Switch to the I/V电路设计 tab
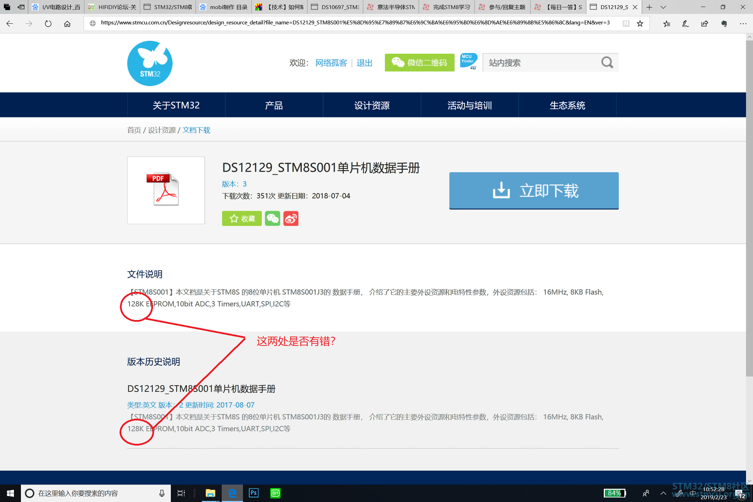Image resolution: width=753 pixels, height=502 pixels. coord(56,7)
